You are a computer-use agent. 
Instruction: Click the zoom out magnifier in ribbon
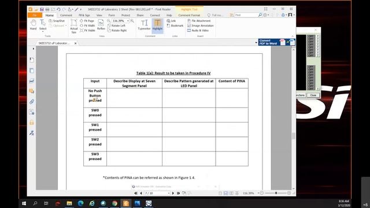pos(109,21)
